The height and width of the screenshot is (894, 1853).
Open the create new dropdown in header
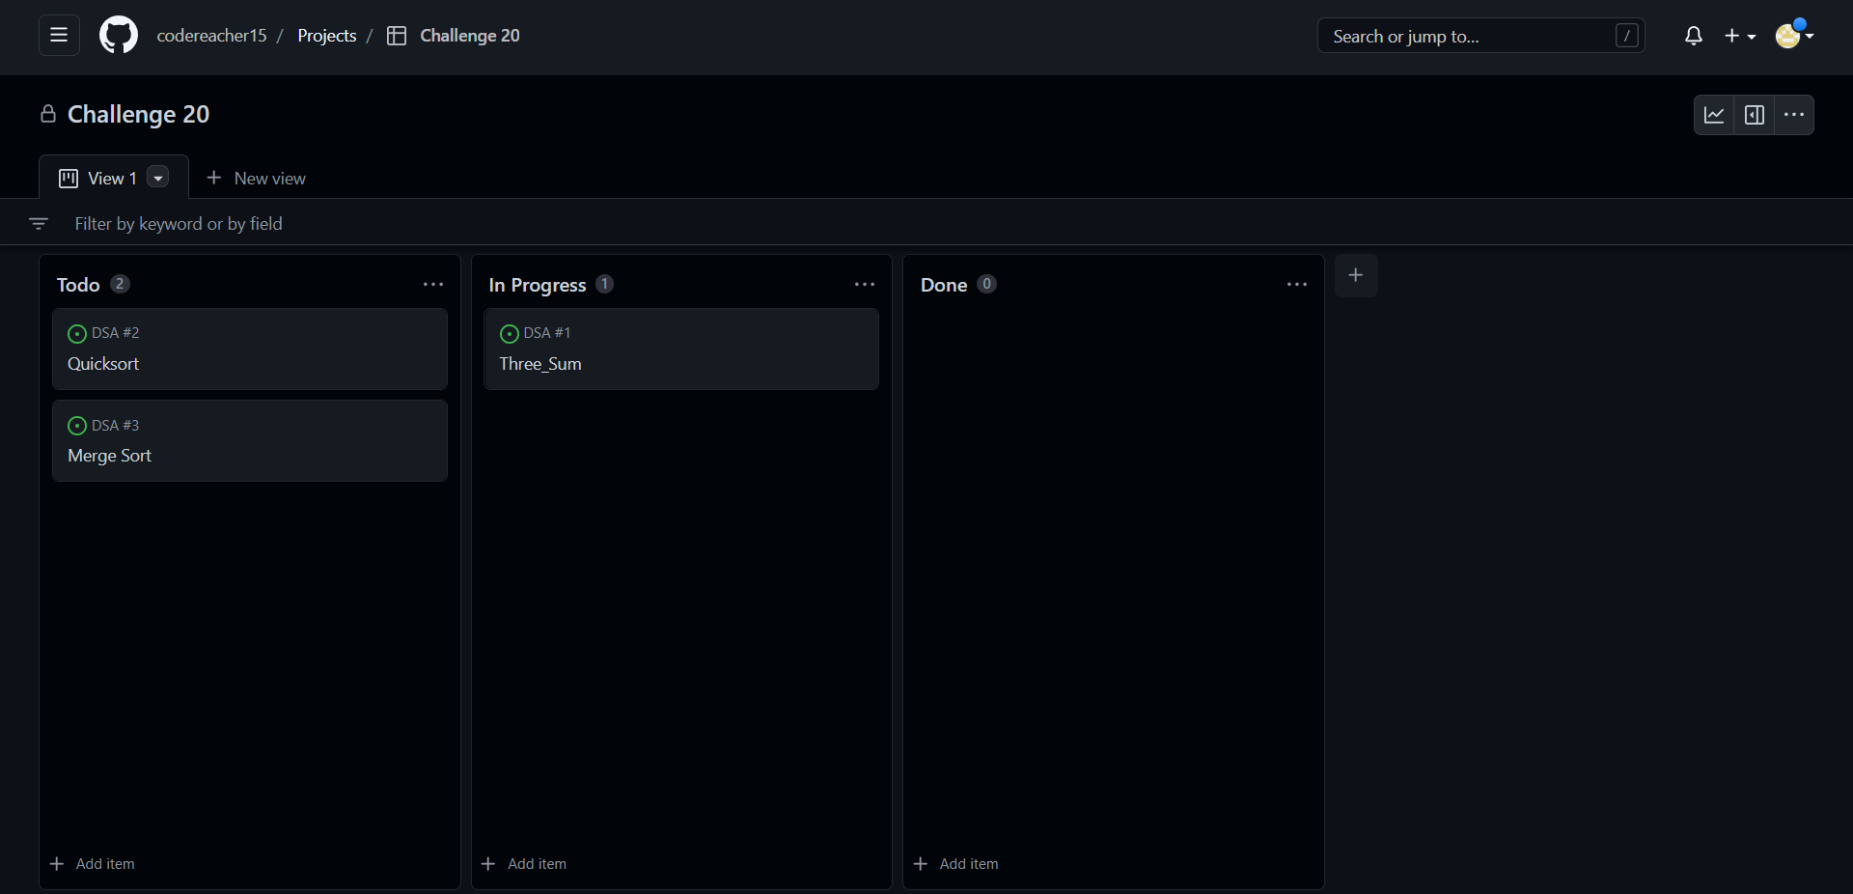[x=1740, y=36]
